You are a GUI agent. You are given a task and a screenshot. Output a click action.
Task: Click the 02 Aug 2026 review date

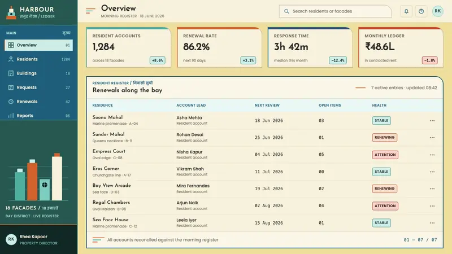(x=269, y=206)
